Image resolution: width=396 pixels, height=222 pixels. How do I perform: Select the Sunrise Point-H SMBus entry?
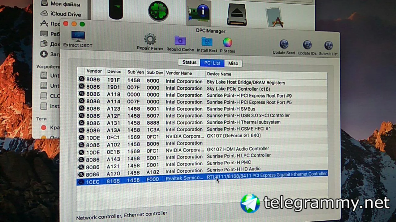point(202,109)
